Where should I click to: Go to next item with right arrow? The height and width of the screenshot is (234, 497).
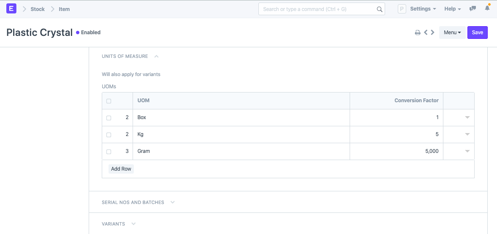pos(432,33)
